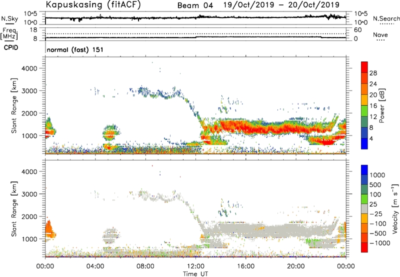This screenshot has height=277, width=400.
Task: Click the 60 Nave axis tick label
Action: 357,30
